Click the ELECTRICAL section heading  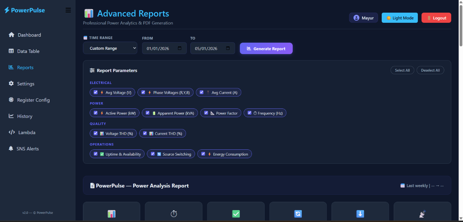pyautogui.click(x=101, y=83)
